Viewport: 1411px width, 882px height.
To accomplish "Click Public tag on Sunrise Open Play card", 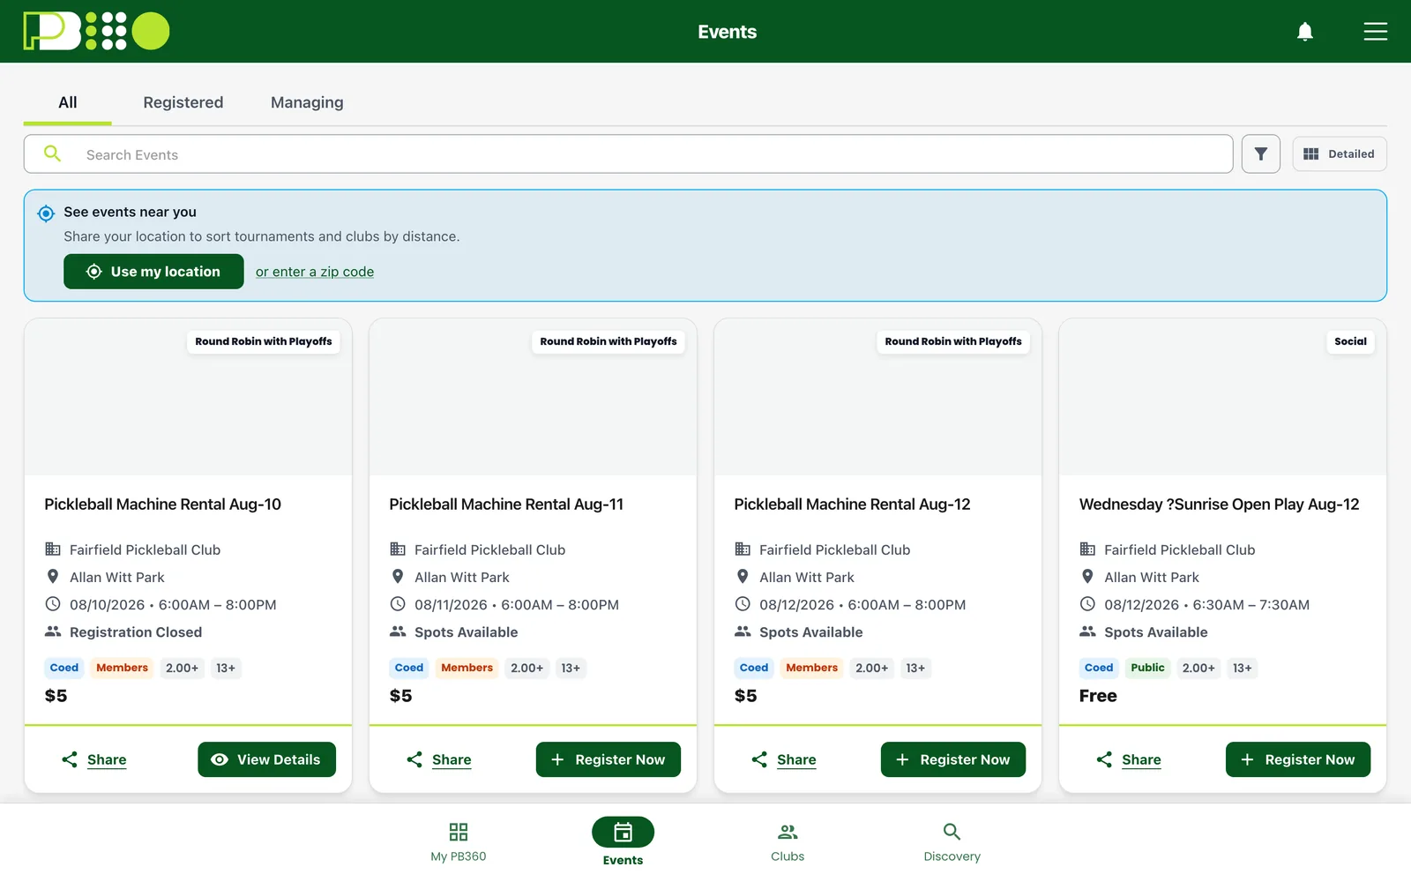I will [1147, 668].
